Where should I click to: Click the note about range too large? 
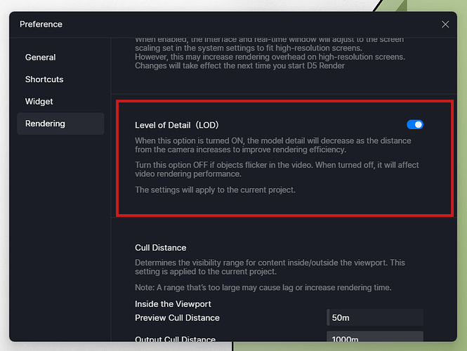263,288
